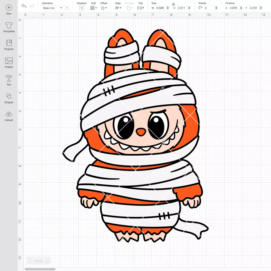Click the Rotate stepper arrows
Viewport: 271px width, 271px height.
[216, 8]
